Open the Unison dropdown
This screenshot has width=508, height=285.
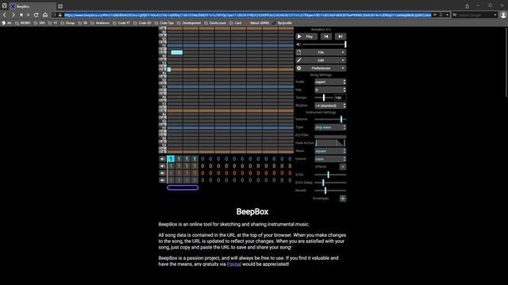[330, 159]
